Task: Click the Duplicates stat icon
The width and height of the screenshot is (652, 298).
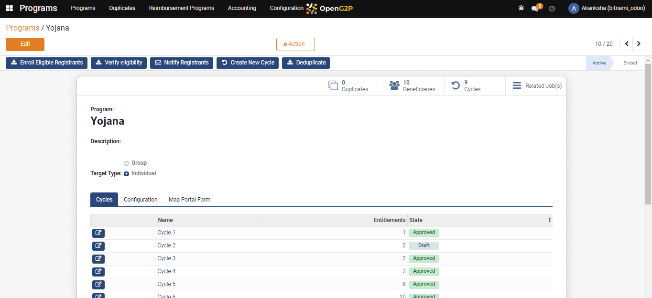Action: point(333,86)
